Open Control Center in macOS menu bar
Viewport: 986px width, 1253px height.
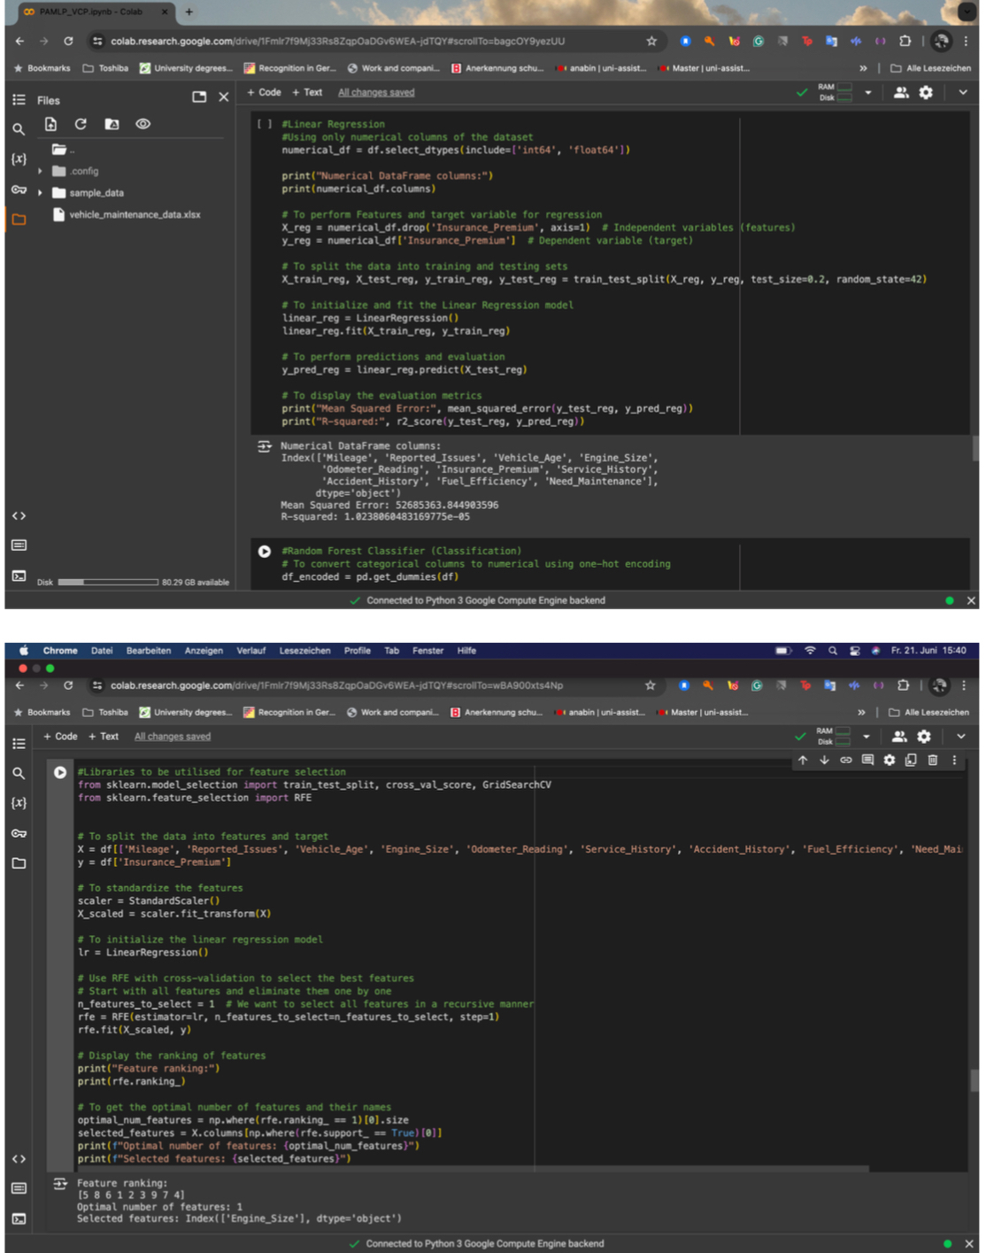click(854, 651)
